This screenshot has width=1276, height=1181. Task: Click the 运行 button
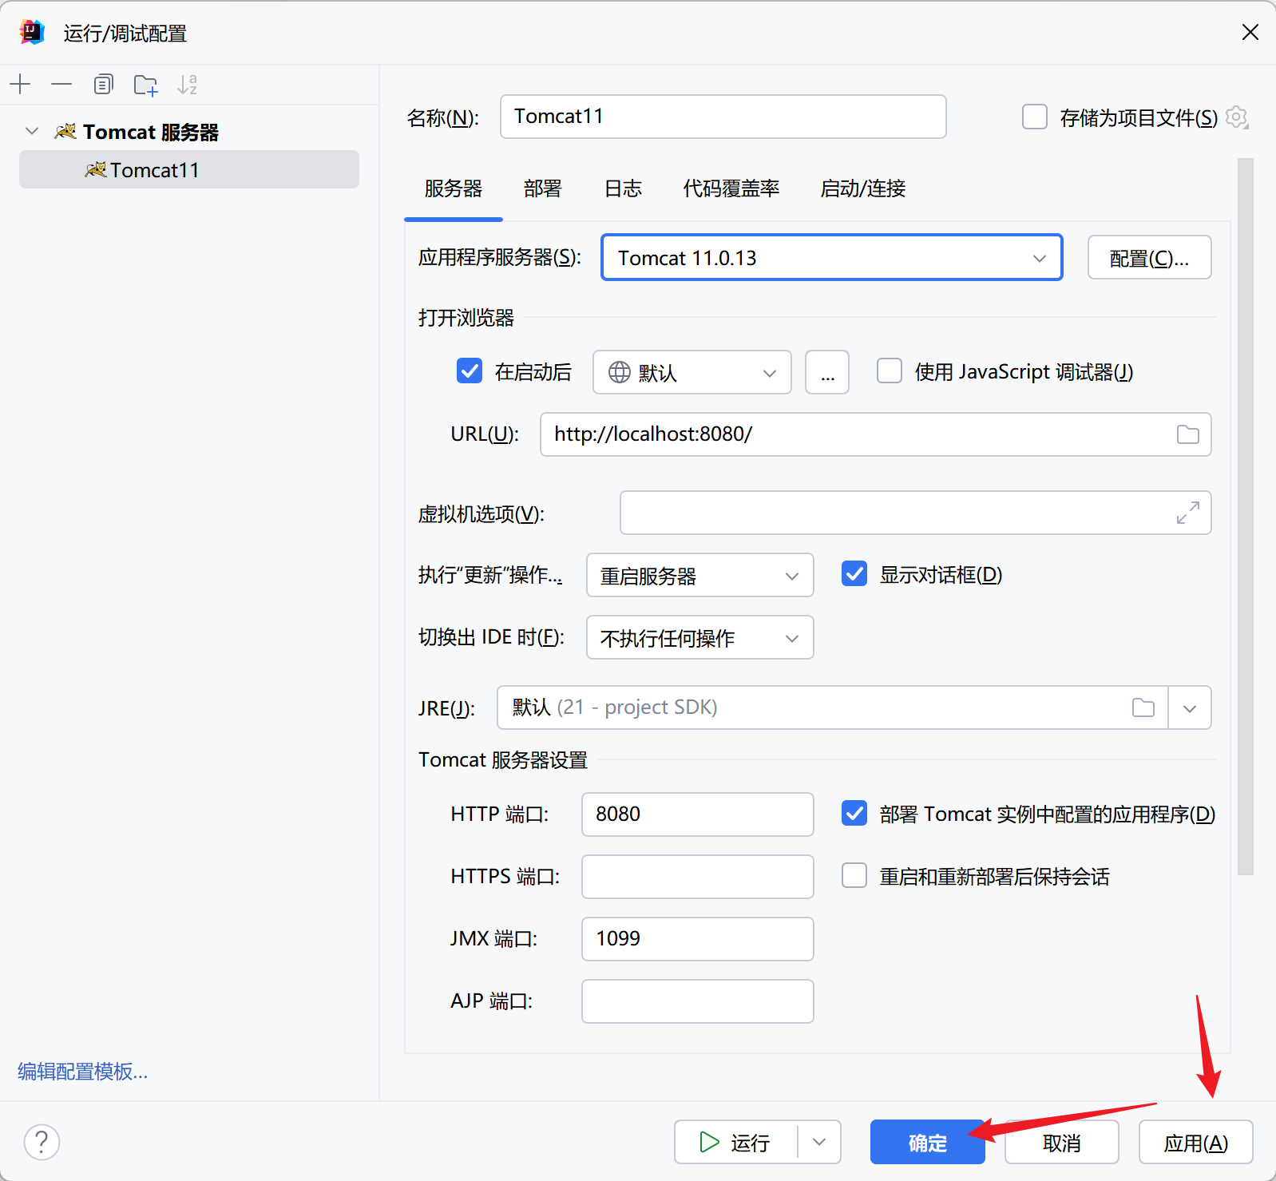pyautogui.click(x=735, y=1142)
